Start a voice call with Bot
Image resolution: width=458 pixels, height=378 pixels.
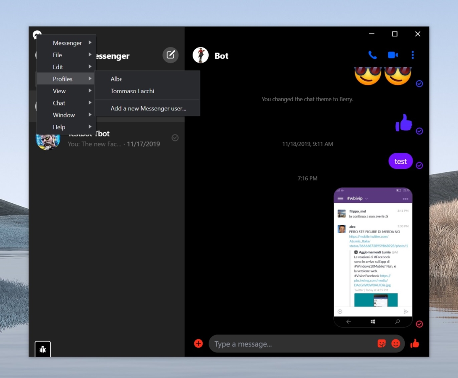pyautogui.click(x=372, y=55)
